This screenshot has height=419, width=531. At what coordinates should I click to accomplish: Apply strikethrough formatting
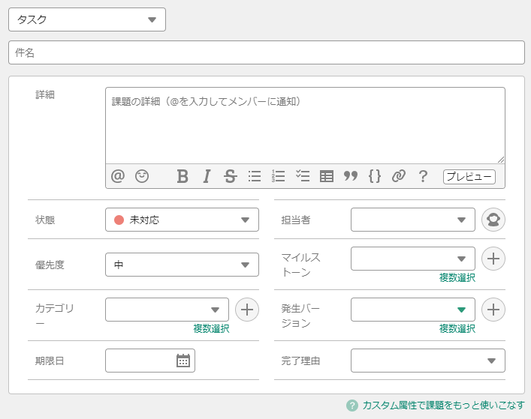(x=231, y=176)
